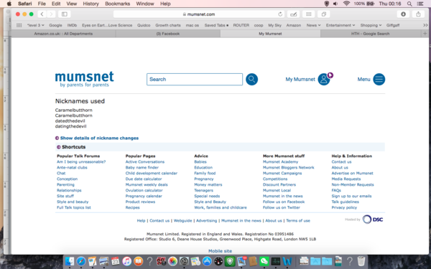Open the Apple menu
The height and width of the screenshot is (269, 431).
(9, 4)
